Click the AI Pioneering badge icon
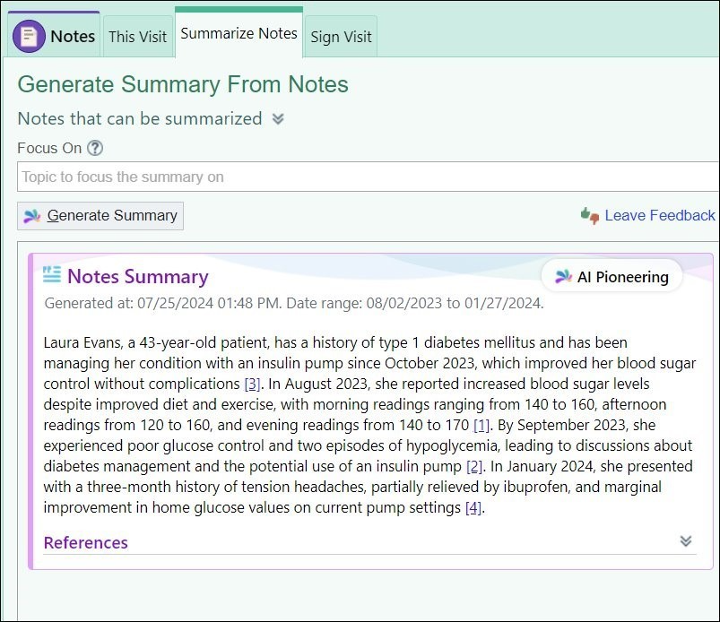The image size is (720, 622). tap(563, 276)
